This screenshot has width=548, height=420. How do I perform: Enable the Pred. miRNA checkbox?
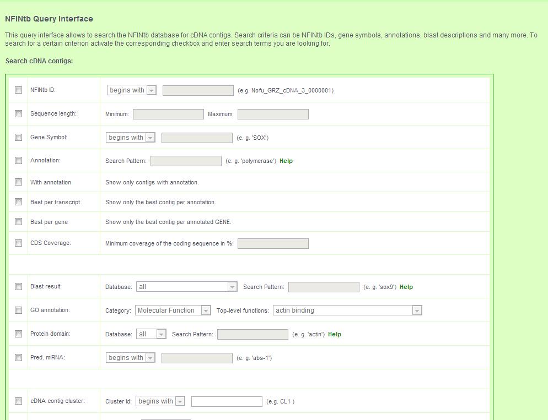[x=18, y=357]
